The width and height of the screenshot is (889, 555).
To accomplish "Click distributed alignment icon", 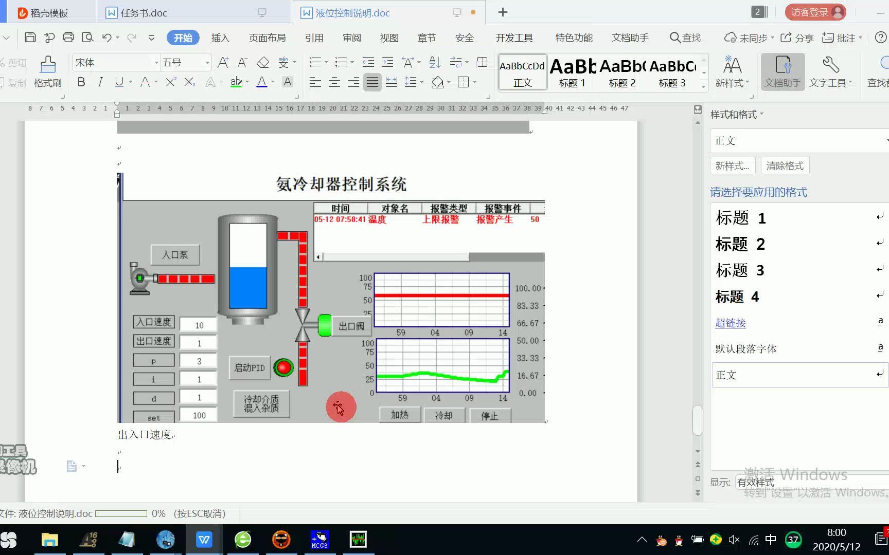I will 392,82.
